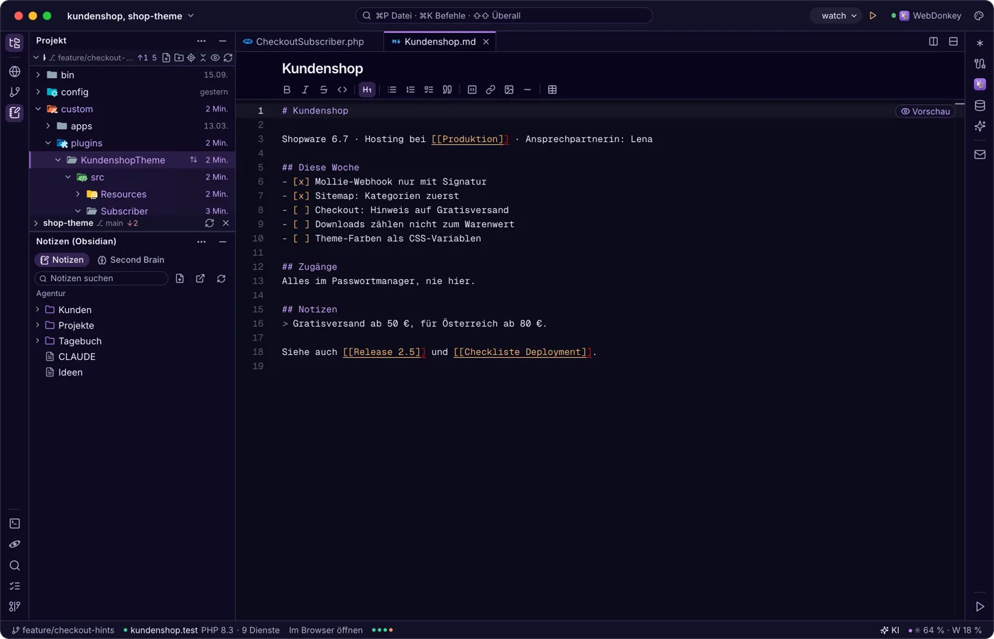Toggle the eye visibility icon in Projekt toolbar
Screen dimensions: 994x639
click(x=215, y=58)
